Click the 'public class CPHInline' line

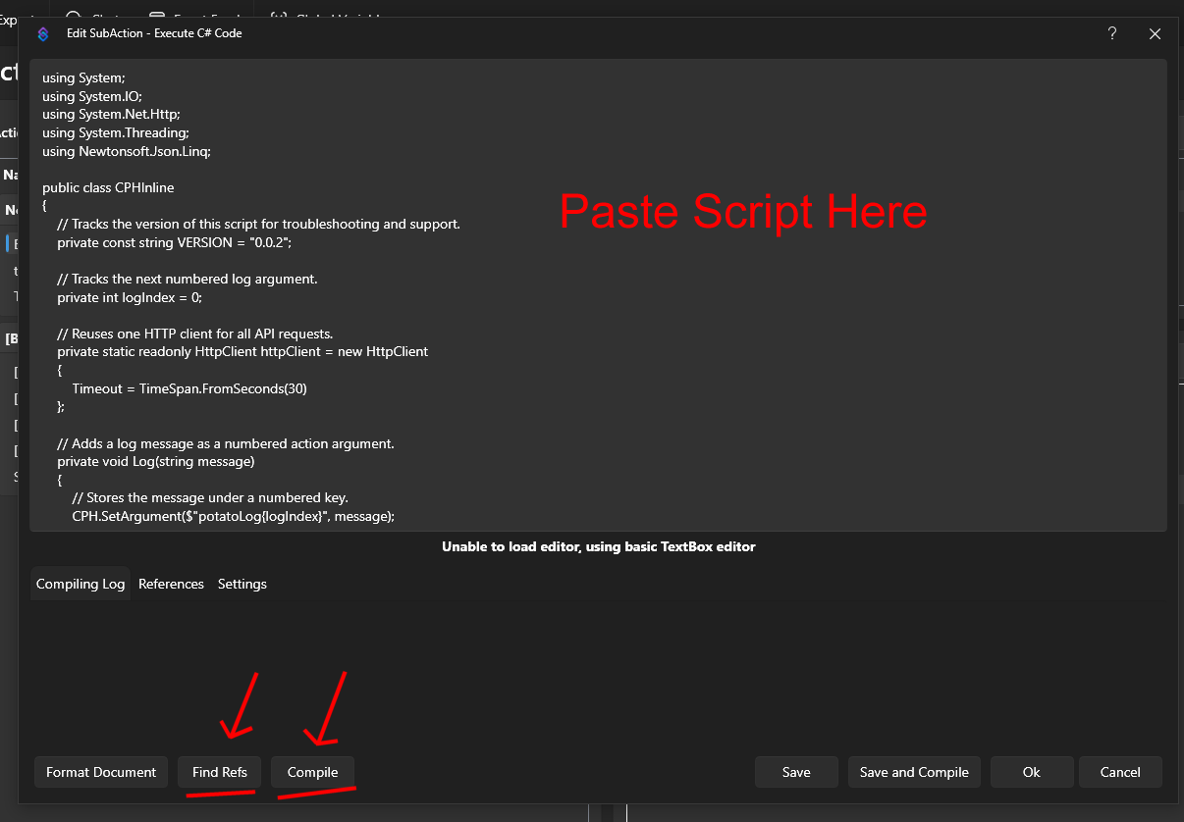108,187
